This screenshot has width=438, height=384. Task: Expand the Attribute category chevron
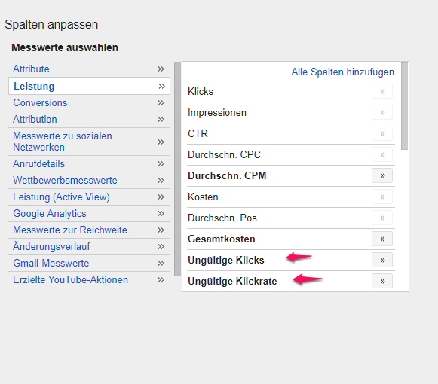coord(161,69)
